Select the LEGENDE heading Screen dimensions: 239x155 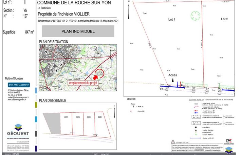[x=131, y=99]
